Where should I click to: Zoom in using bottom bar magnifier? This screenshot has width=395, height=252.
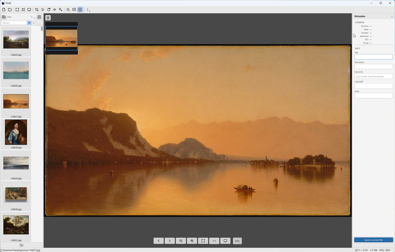[x=192, y=241]
